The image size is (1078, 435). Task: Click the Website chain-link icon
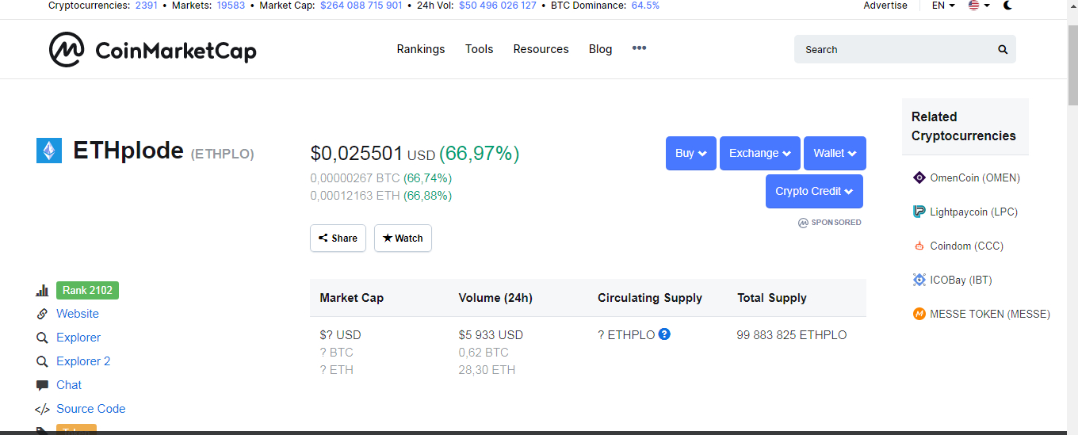tap(43, 314)
